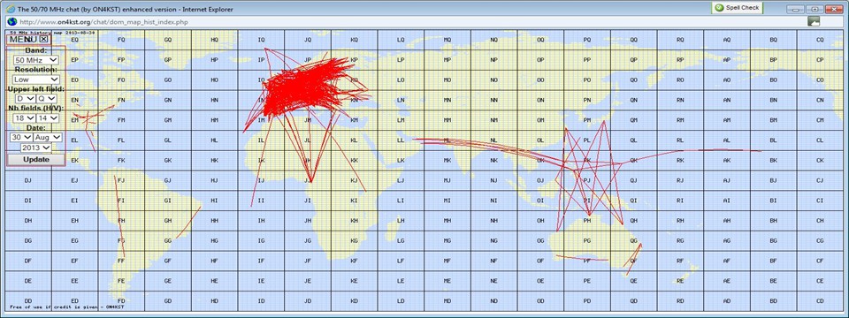The image size is (849, 318).
Task: Open the month dropdown showing Aug
Action: pos(48,138)
